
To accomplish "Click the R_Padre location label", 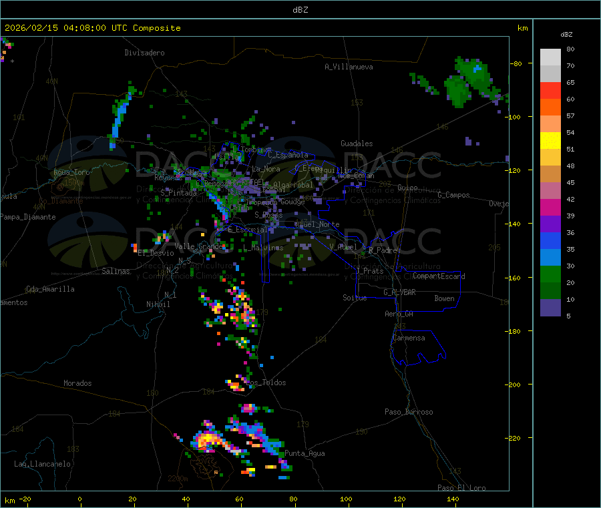I will (383, 250).
